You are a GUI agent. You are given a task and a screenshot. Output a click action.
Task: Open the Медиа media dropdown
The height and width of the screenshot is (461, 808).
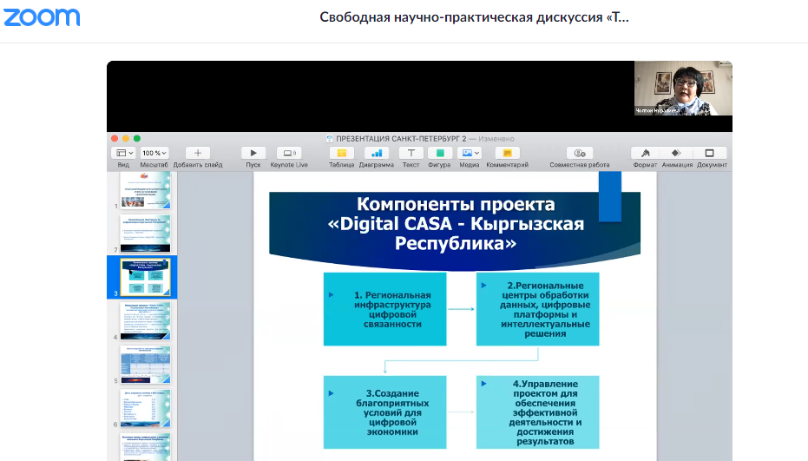click(x=470, y=153)
